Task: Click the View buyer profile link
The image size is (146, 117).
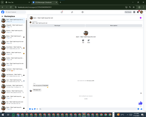Action: (90, 81)
